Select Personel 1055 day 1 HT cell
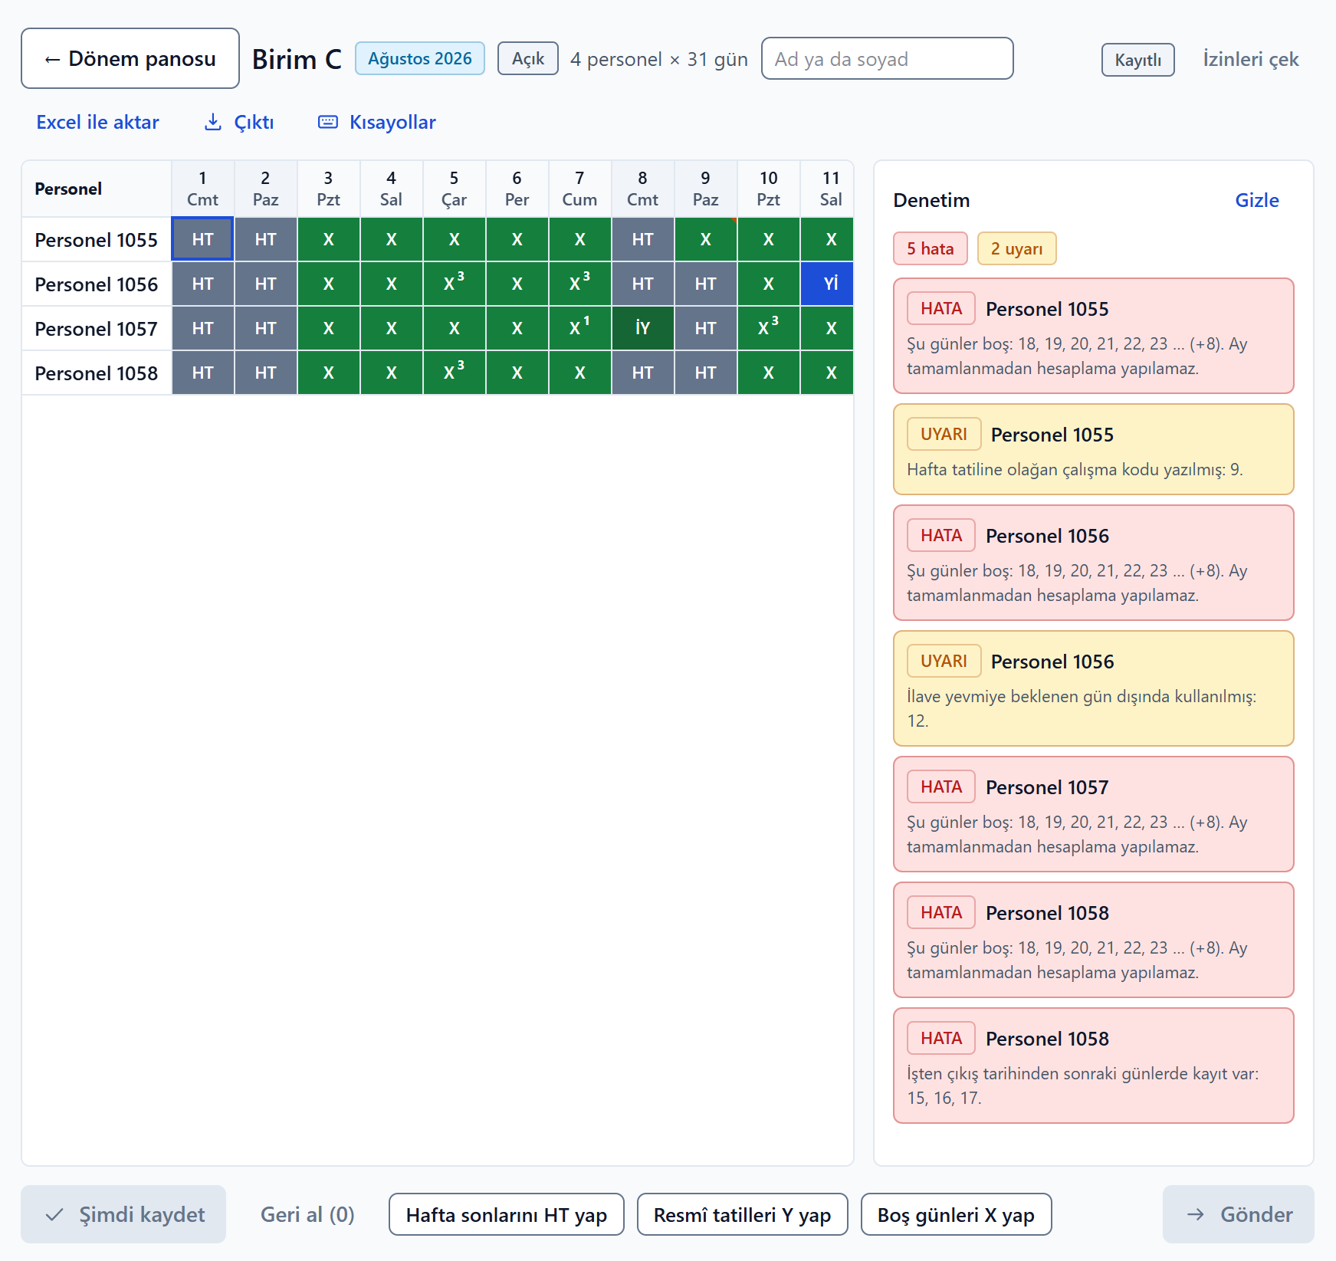Viewport: 1336px width, 1261px height. click(203, 239)
